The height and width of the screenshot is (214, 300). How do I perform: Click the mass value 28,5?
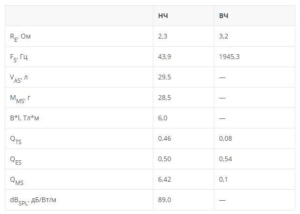[165, 97]
